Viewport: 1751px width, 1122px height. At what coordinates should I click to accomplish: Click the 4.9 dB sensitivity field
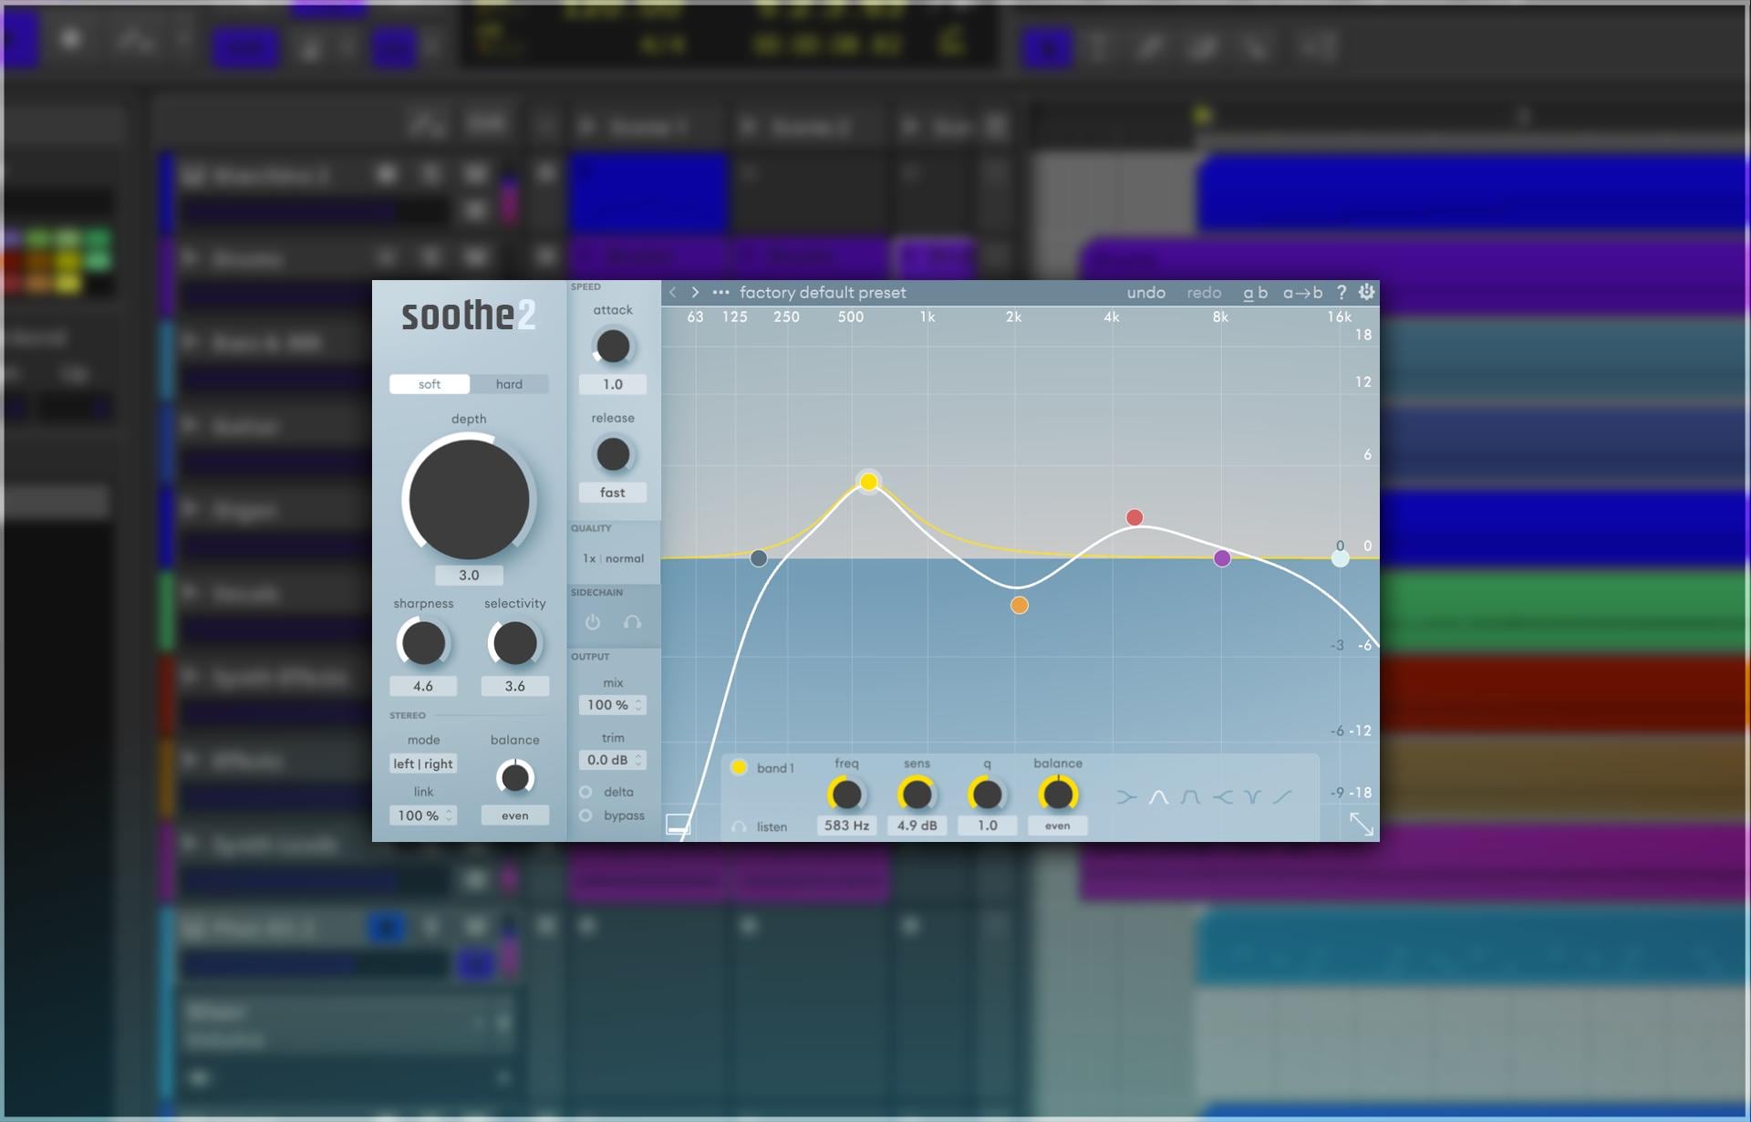(917, 826)
